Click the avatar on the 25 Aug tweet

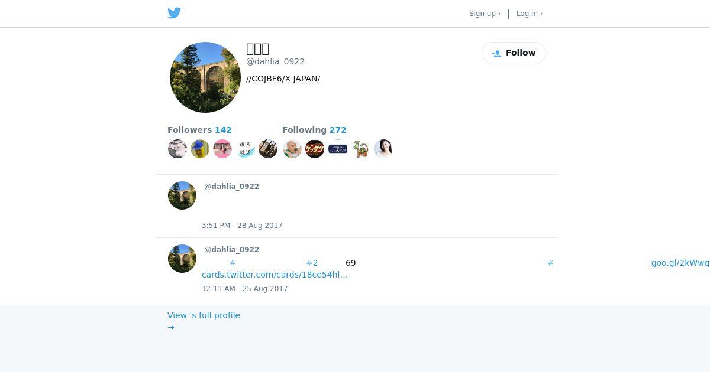(x=182, y=259)
